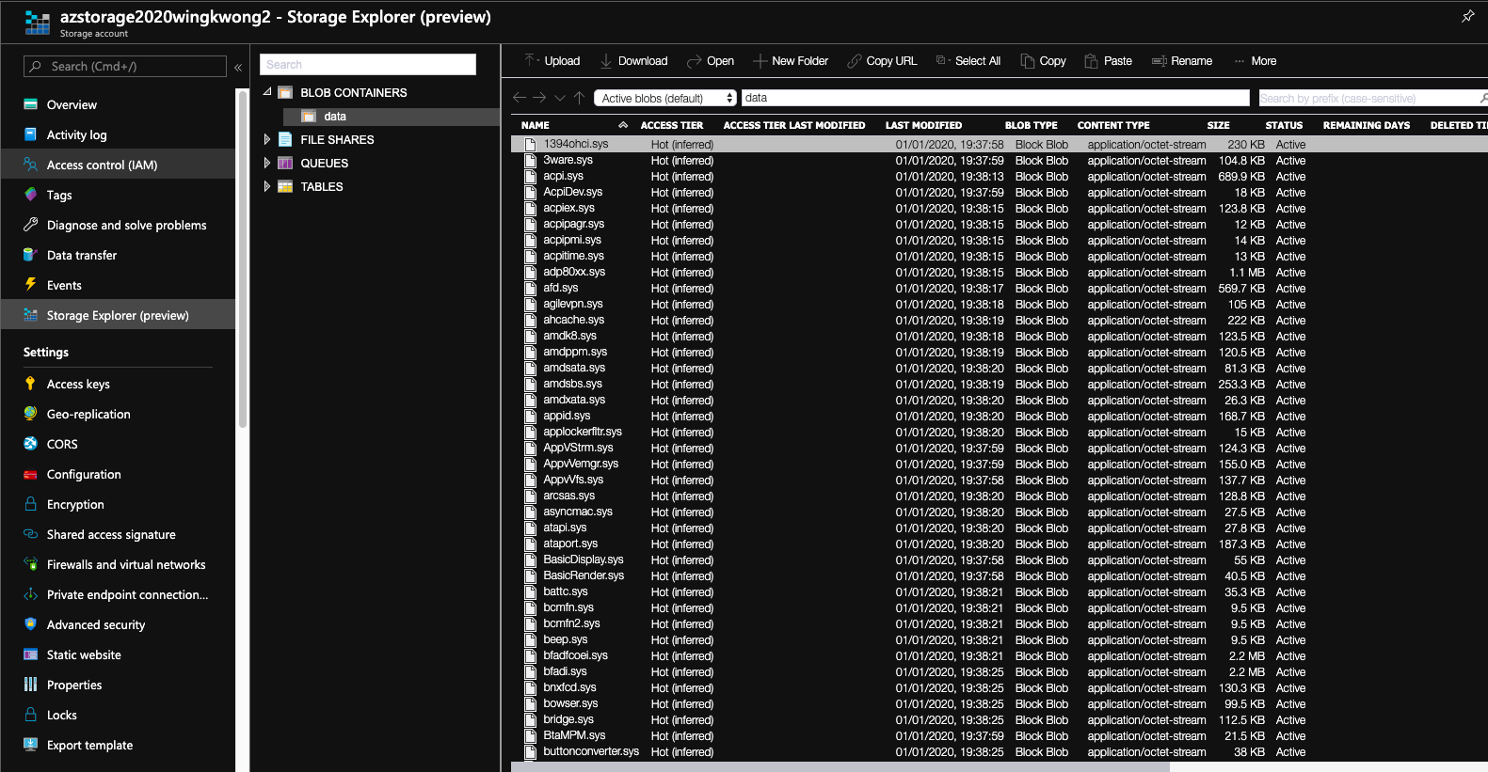Click the Upload toolbar button
The image size is (1488, 772).
(552, 61)
